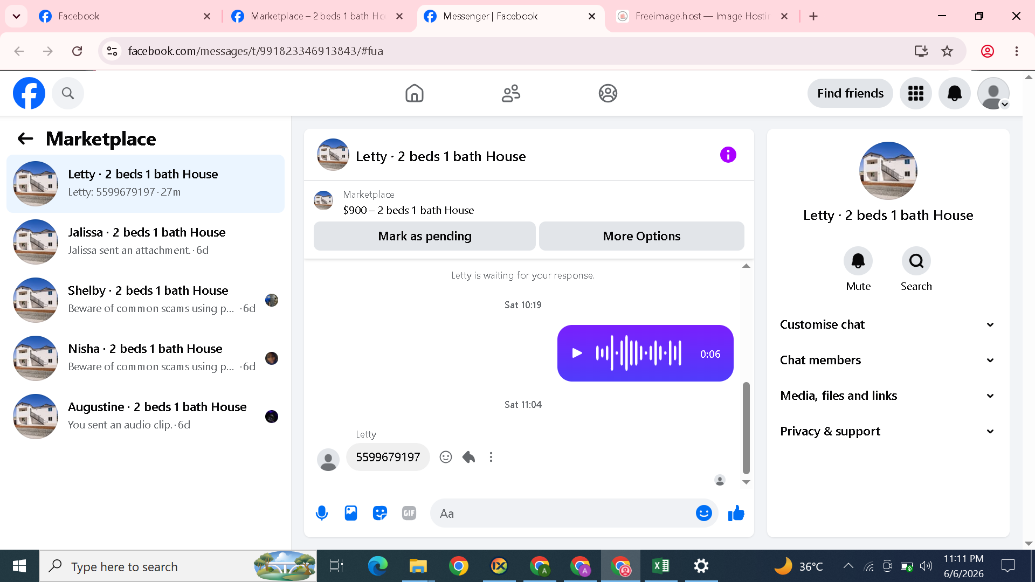Open the listing thumbnail in right panel
Viewport: 1035px width, 582px height.
pos(888,171)
